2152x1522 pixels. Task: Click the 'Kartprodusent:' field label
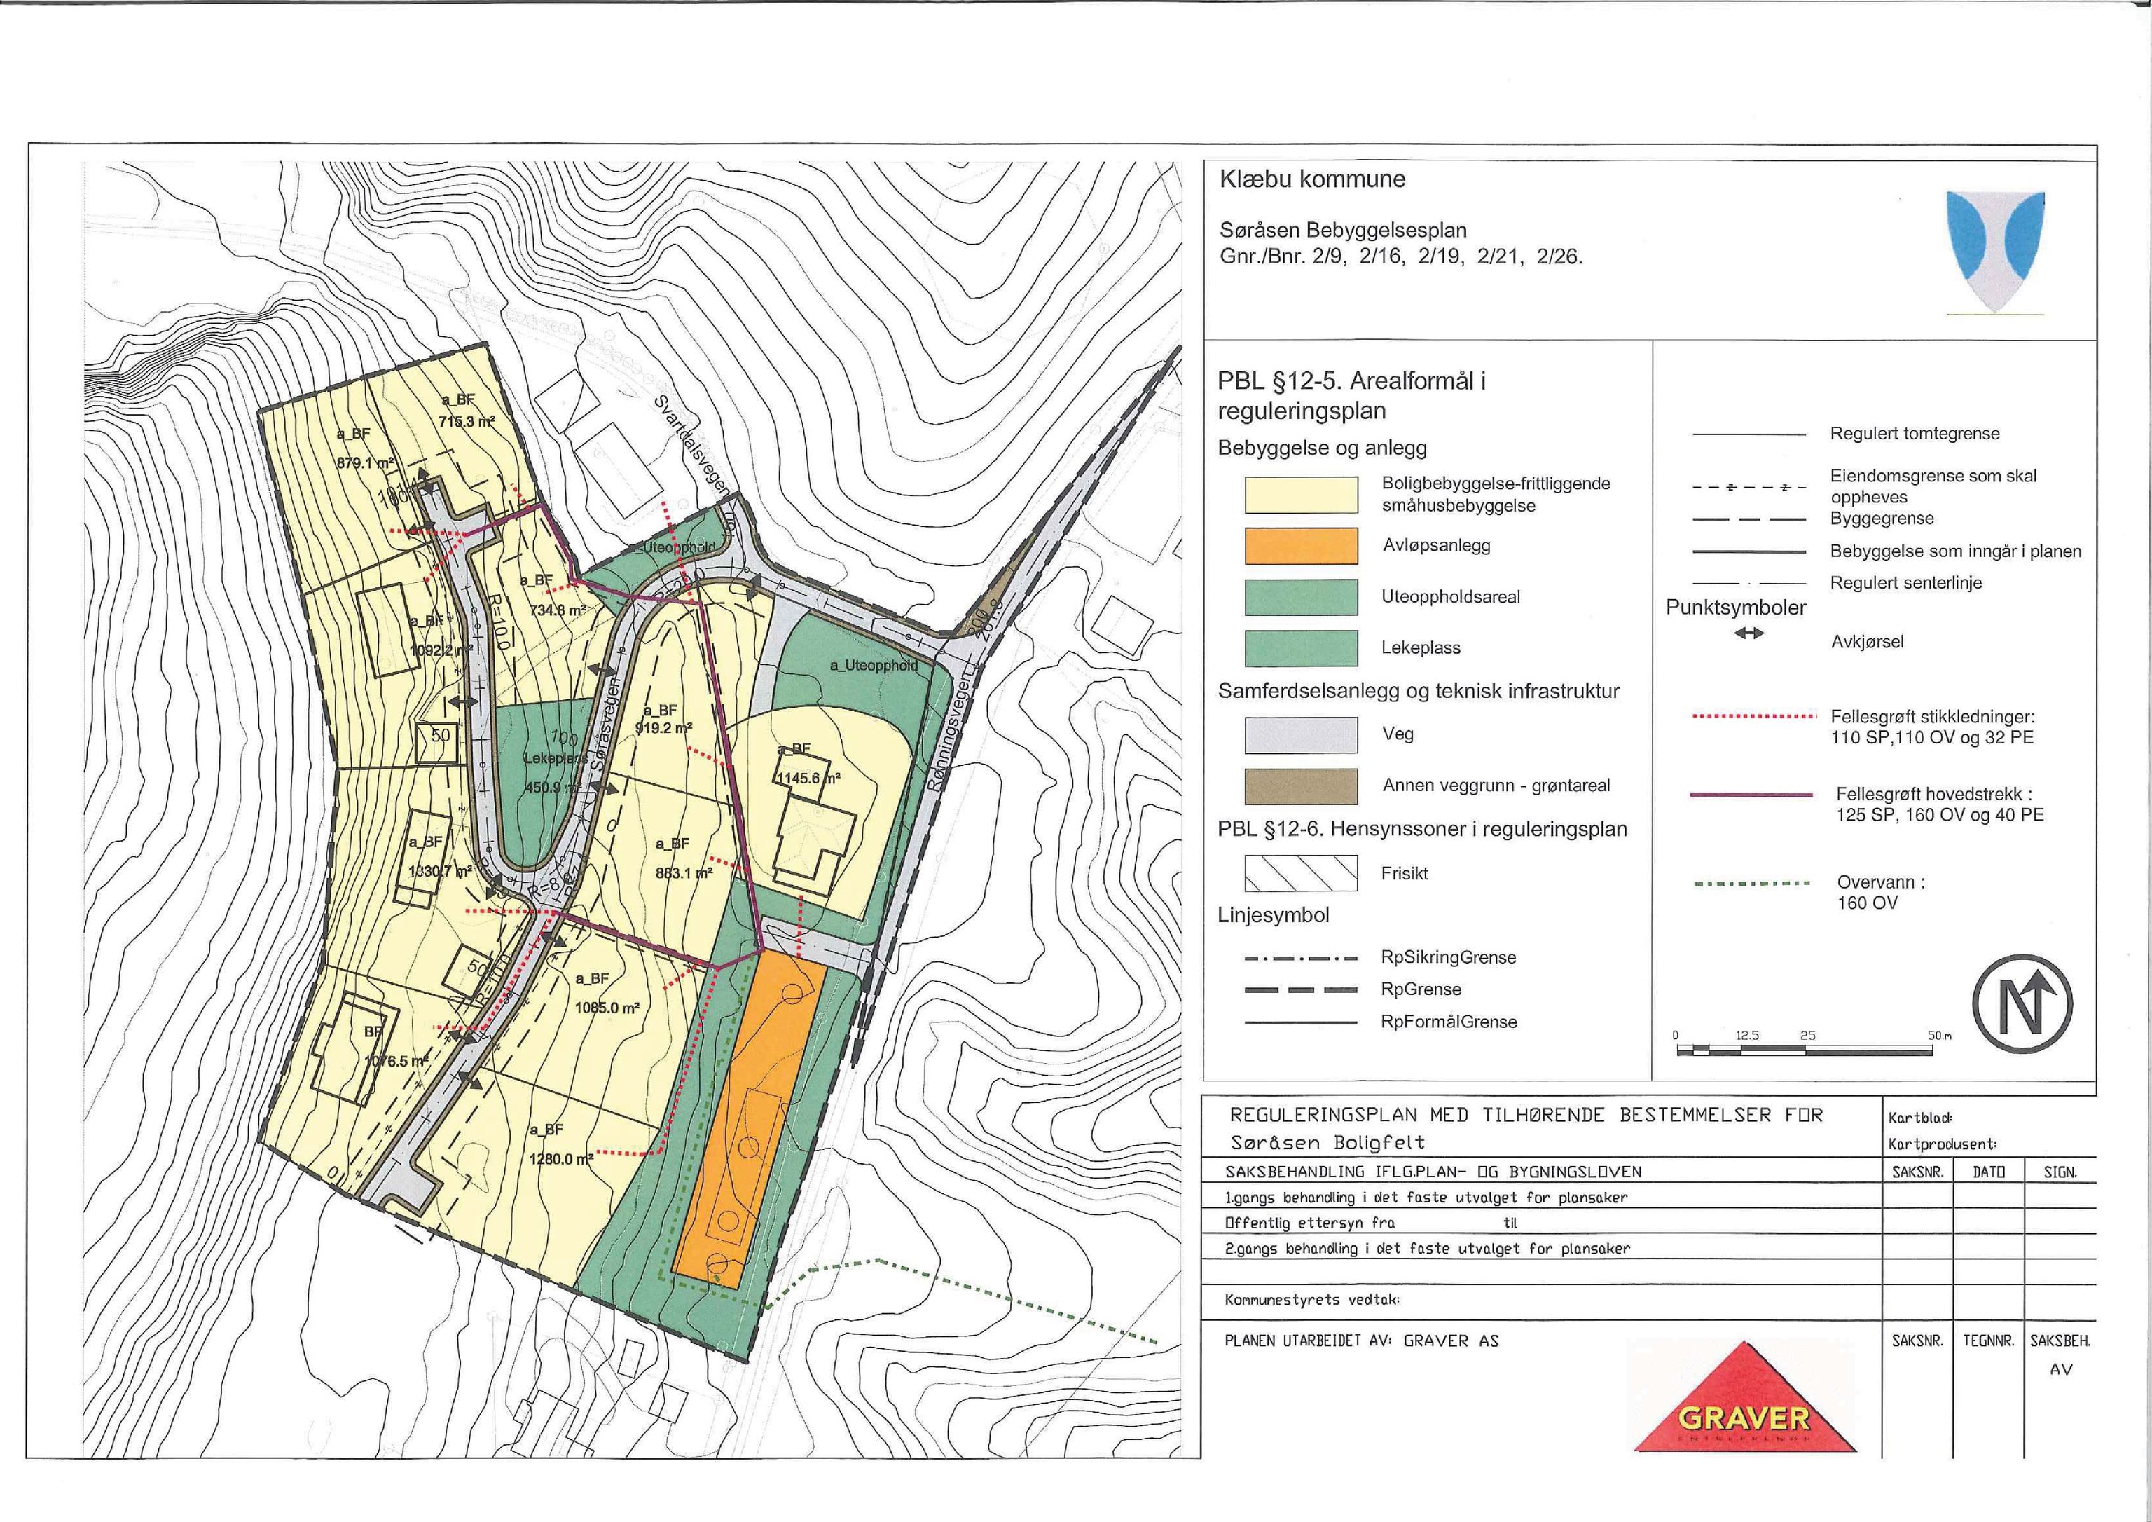(x=1944, y=1144)
